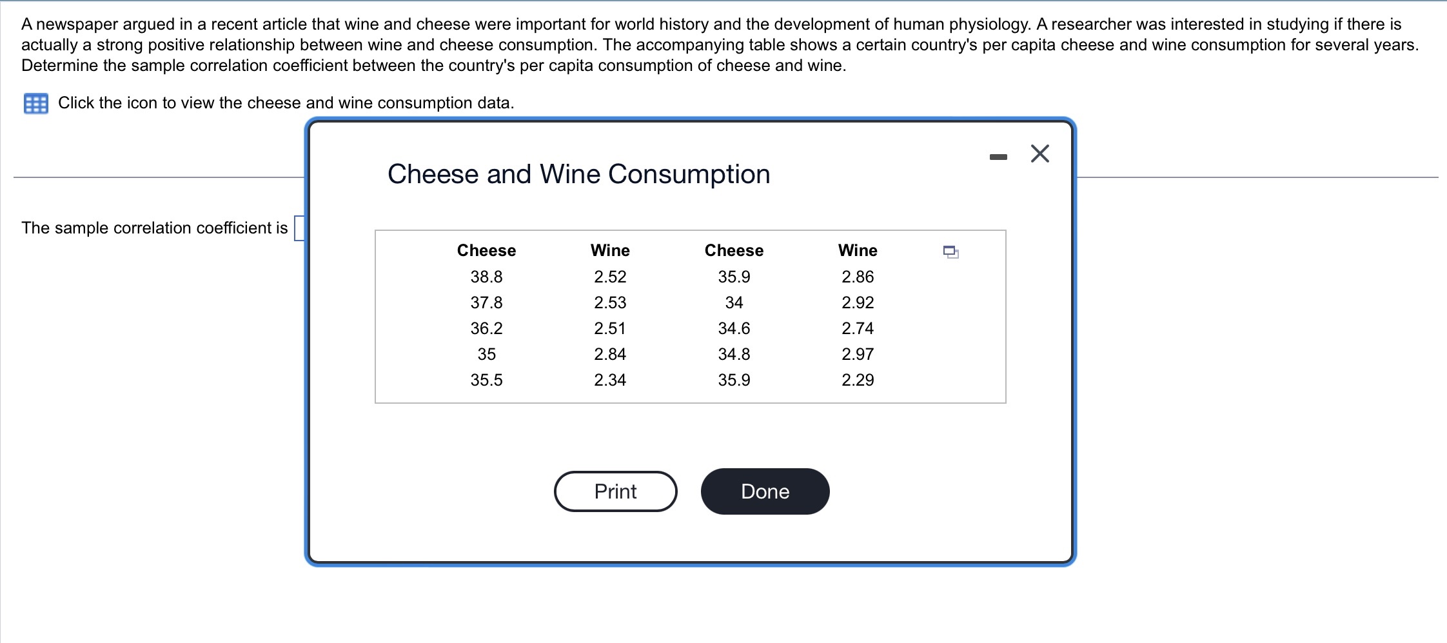Select the wine value 2.34
Screen dimensions: 1447x643
[609, 380]
